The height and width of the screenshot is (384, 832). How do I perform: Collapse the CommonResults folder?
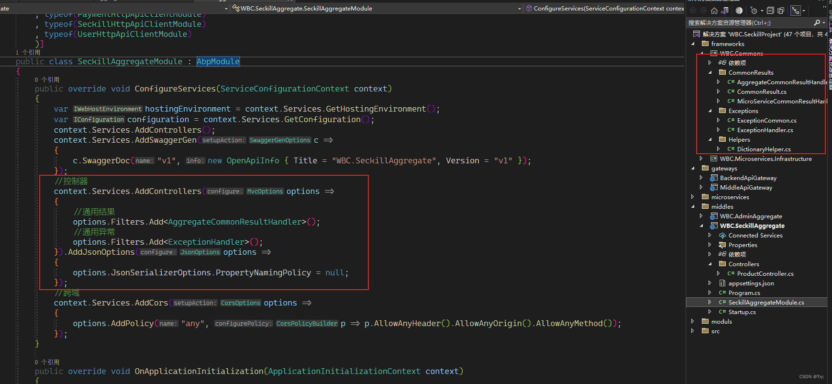[x=710, y=72]
